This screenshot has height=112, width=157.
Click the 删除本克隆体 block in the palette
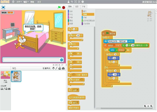click(x=74, y=108)
